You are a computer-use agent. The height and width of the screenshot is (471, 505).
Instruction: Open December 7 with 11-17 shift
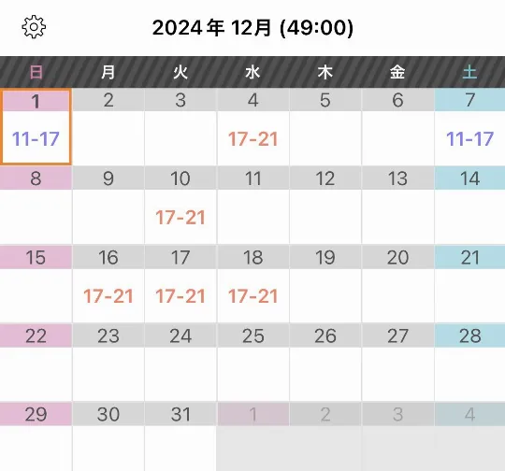coord(469,127)
